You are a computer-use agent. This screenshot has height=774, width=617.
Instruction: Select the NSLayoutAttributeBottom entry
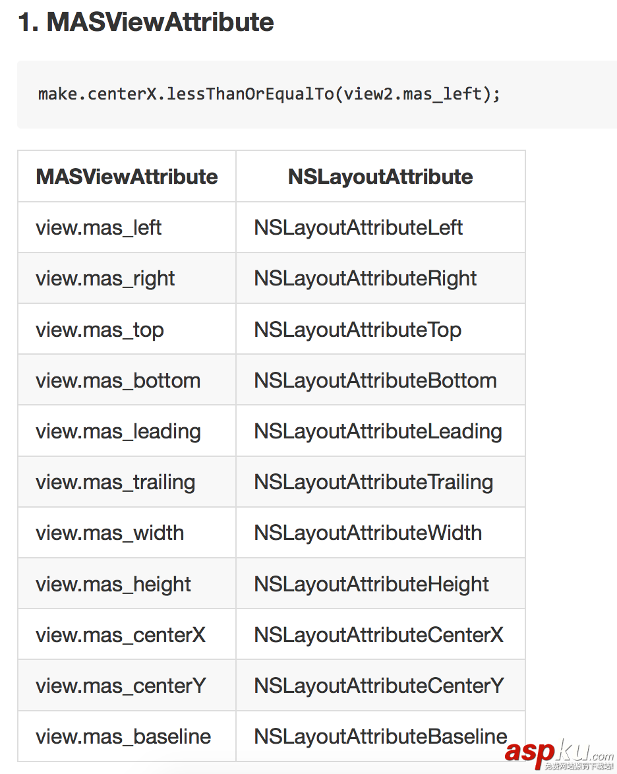pyautogui.click(x=376, y=380)
